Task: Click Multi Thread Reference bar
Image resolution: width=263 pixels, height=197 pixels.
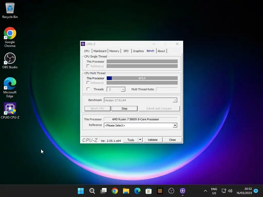Action: coord(142,83)
